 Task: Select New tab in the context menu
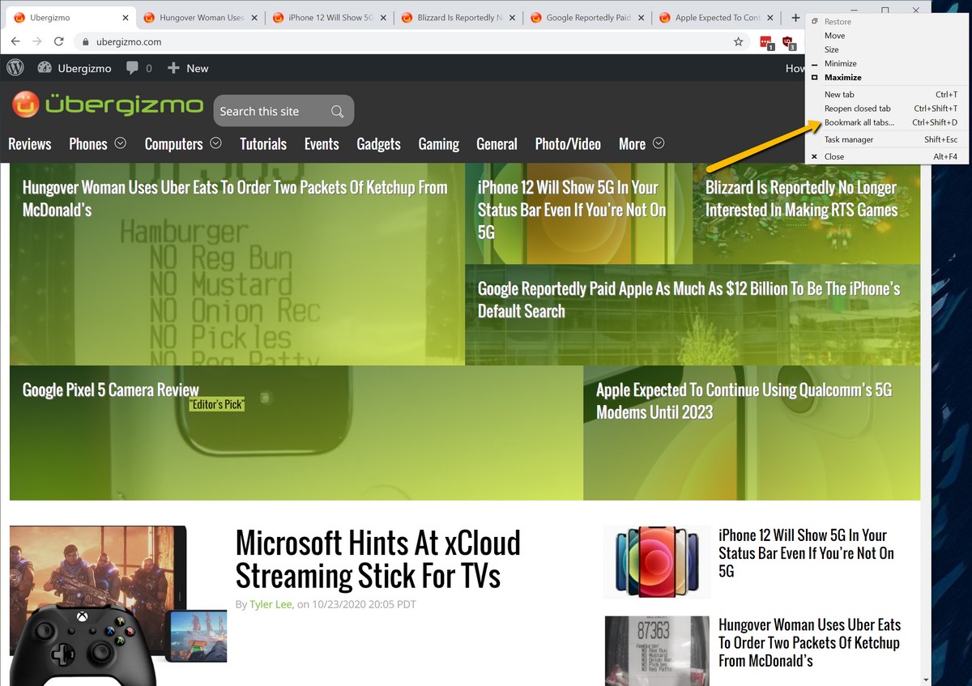click(886, 95)
